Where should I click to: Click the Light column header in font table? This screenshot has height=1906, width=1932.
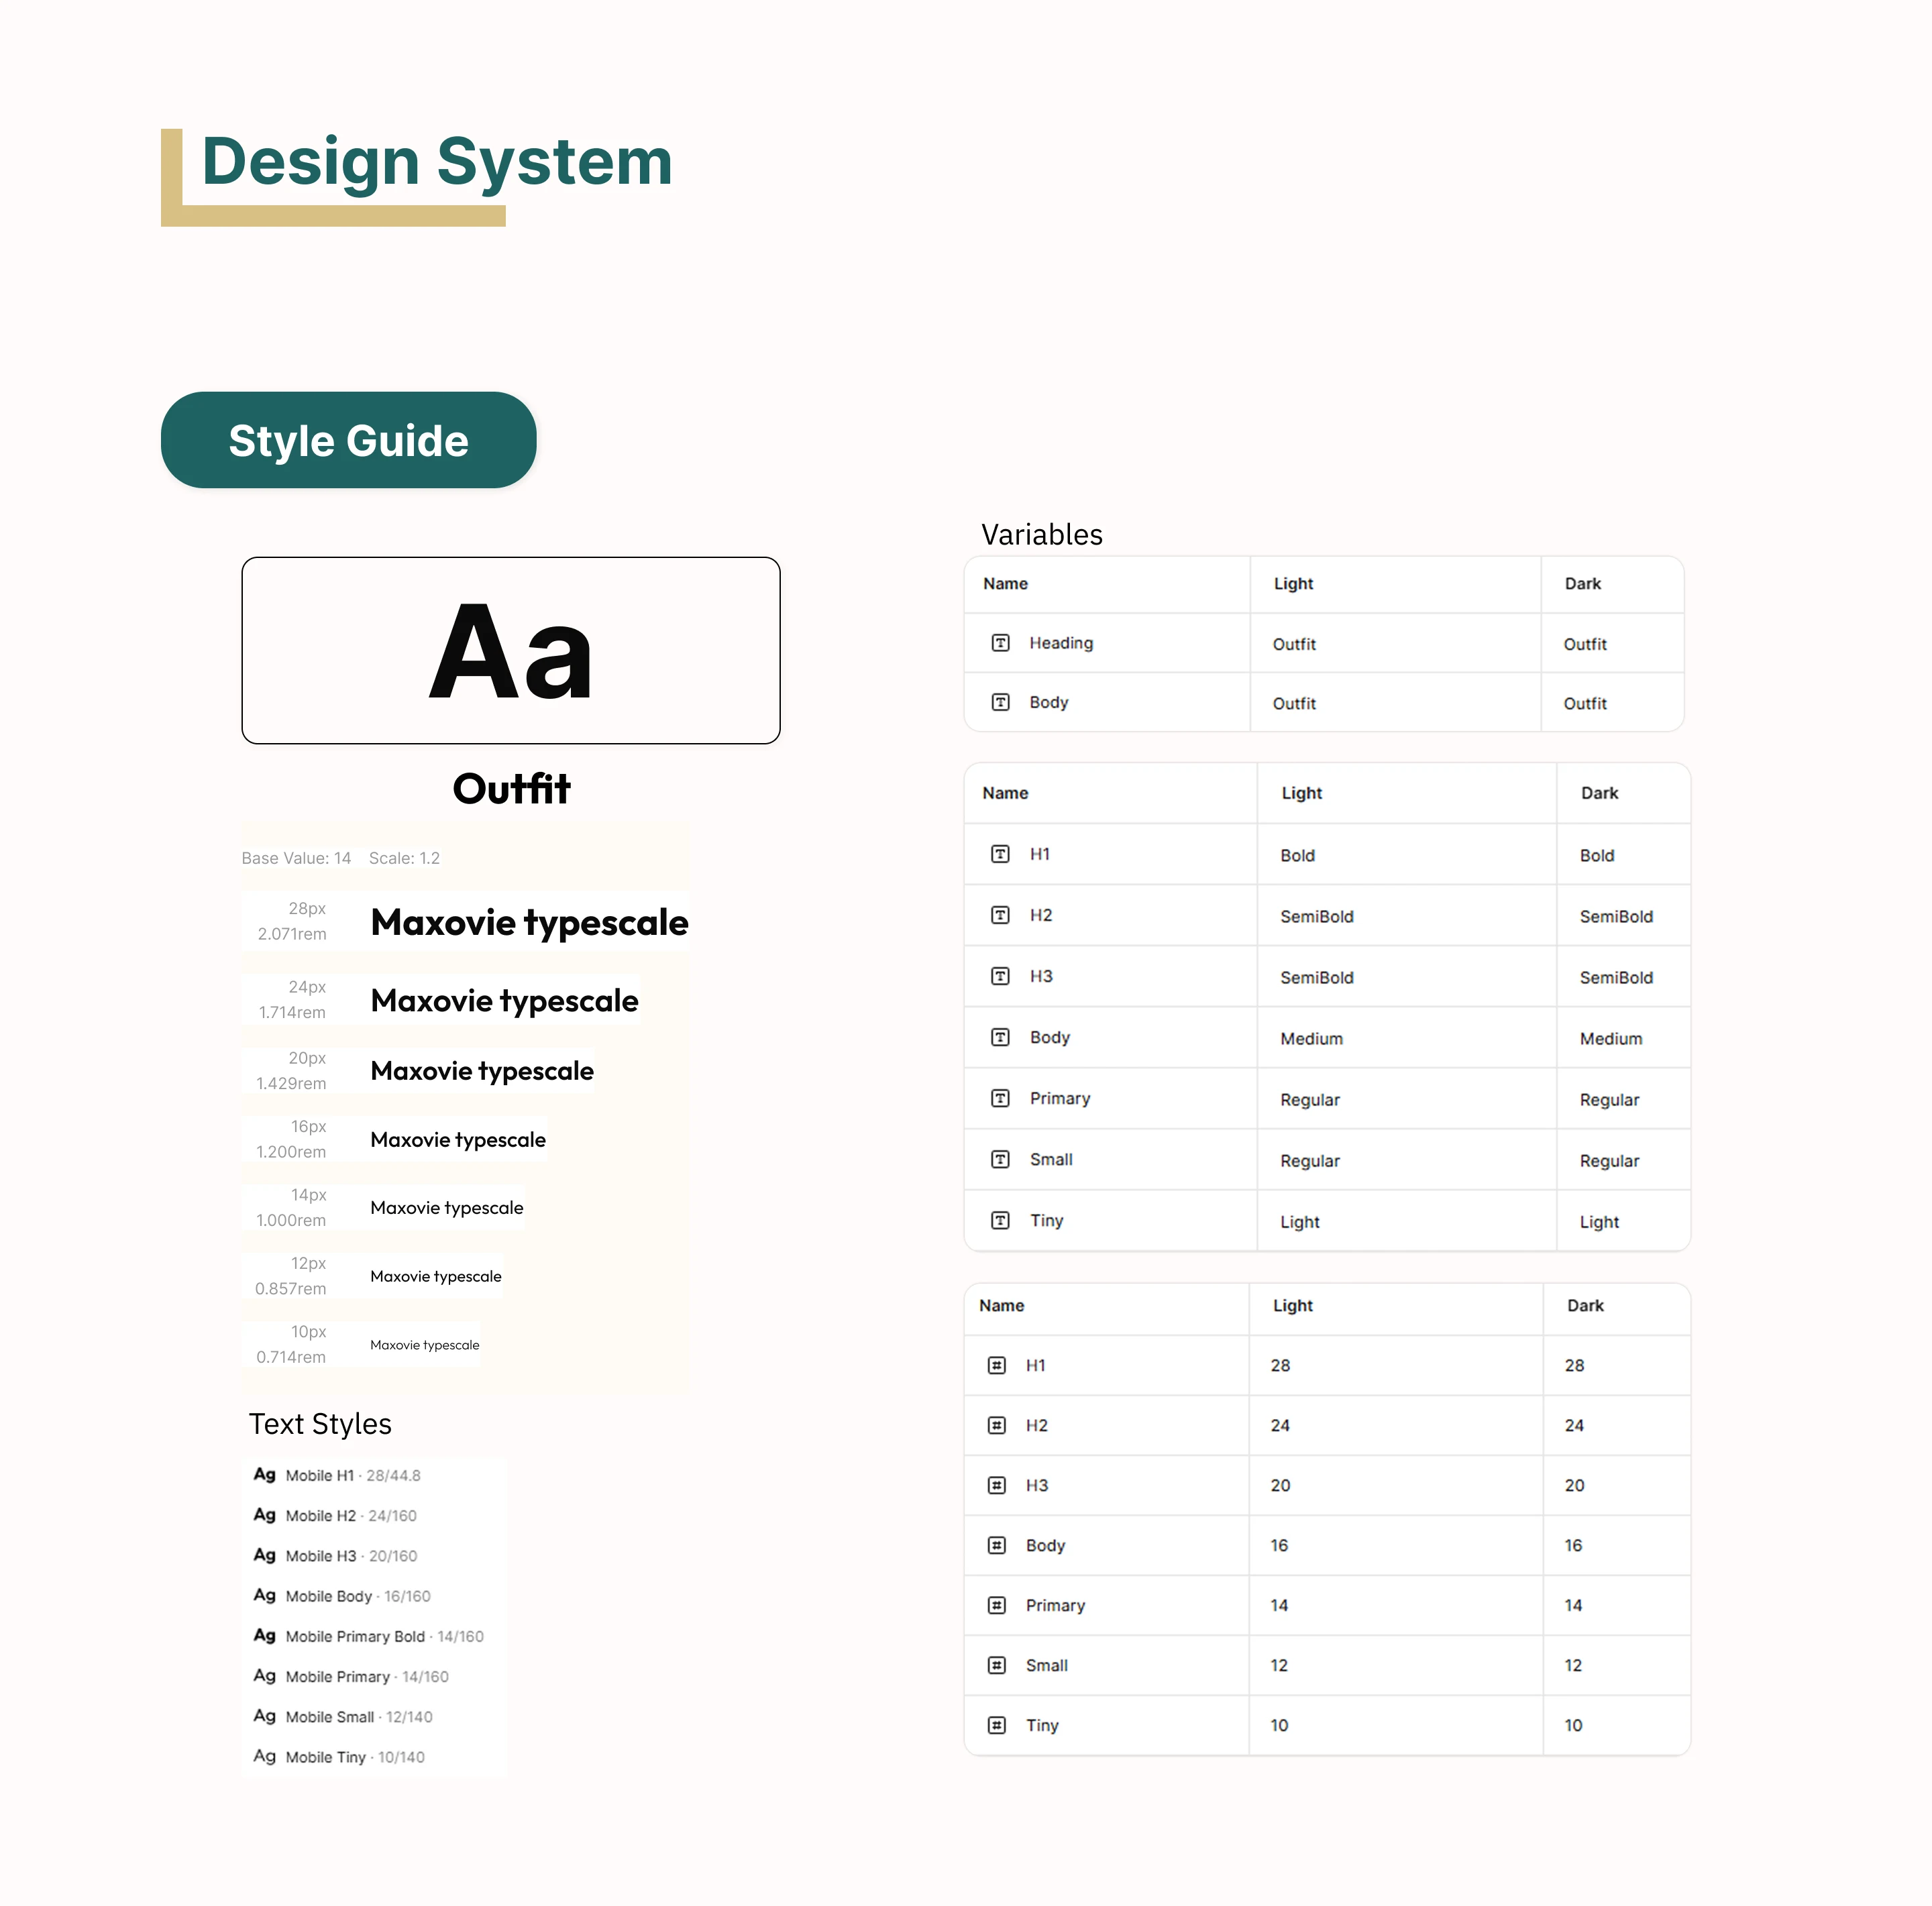pyautogui.click(x=1292, y=583)
